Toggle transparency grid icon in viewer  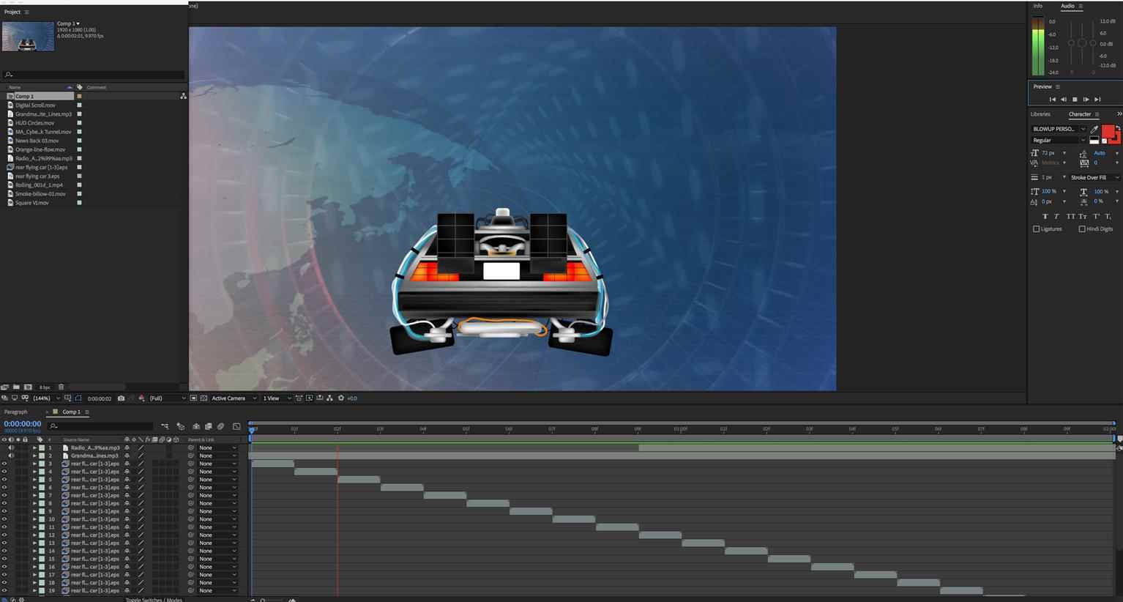204,398
